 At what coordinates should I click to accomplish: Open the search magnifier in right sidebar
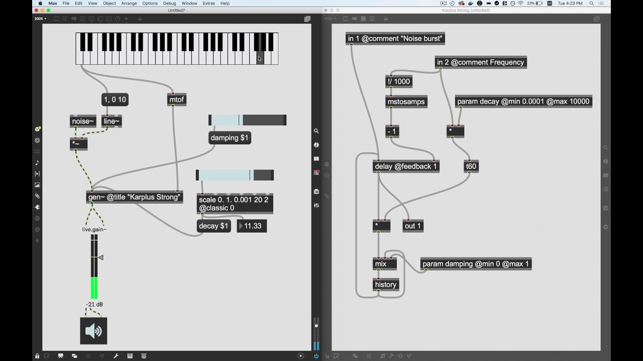coord(316,131)
